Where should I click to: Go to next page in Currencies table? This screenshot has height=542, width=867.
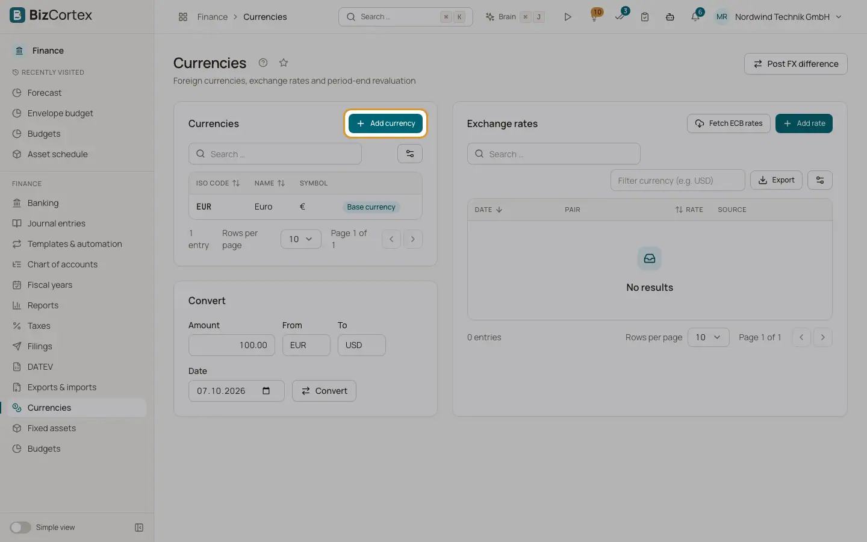[x=413, y=239]
